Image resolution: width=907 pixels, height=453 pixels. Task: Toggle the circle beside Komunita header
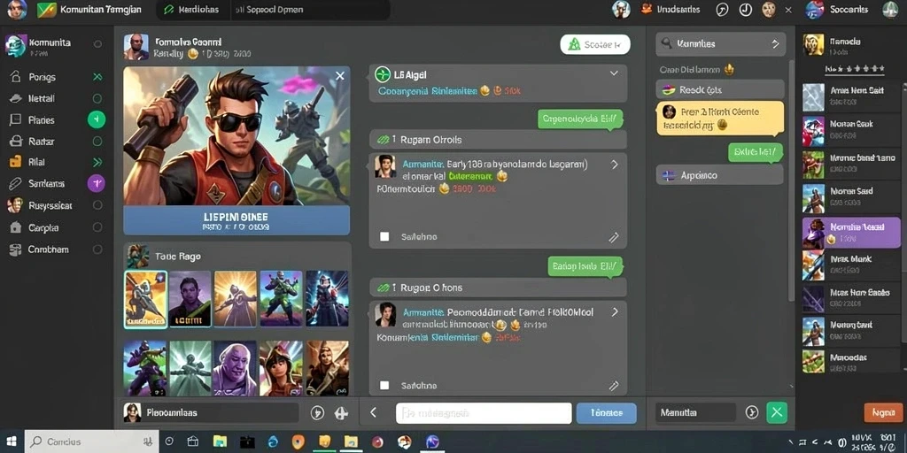click(x=97, y=44)
